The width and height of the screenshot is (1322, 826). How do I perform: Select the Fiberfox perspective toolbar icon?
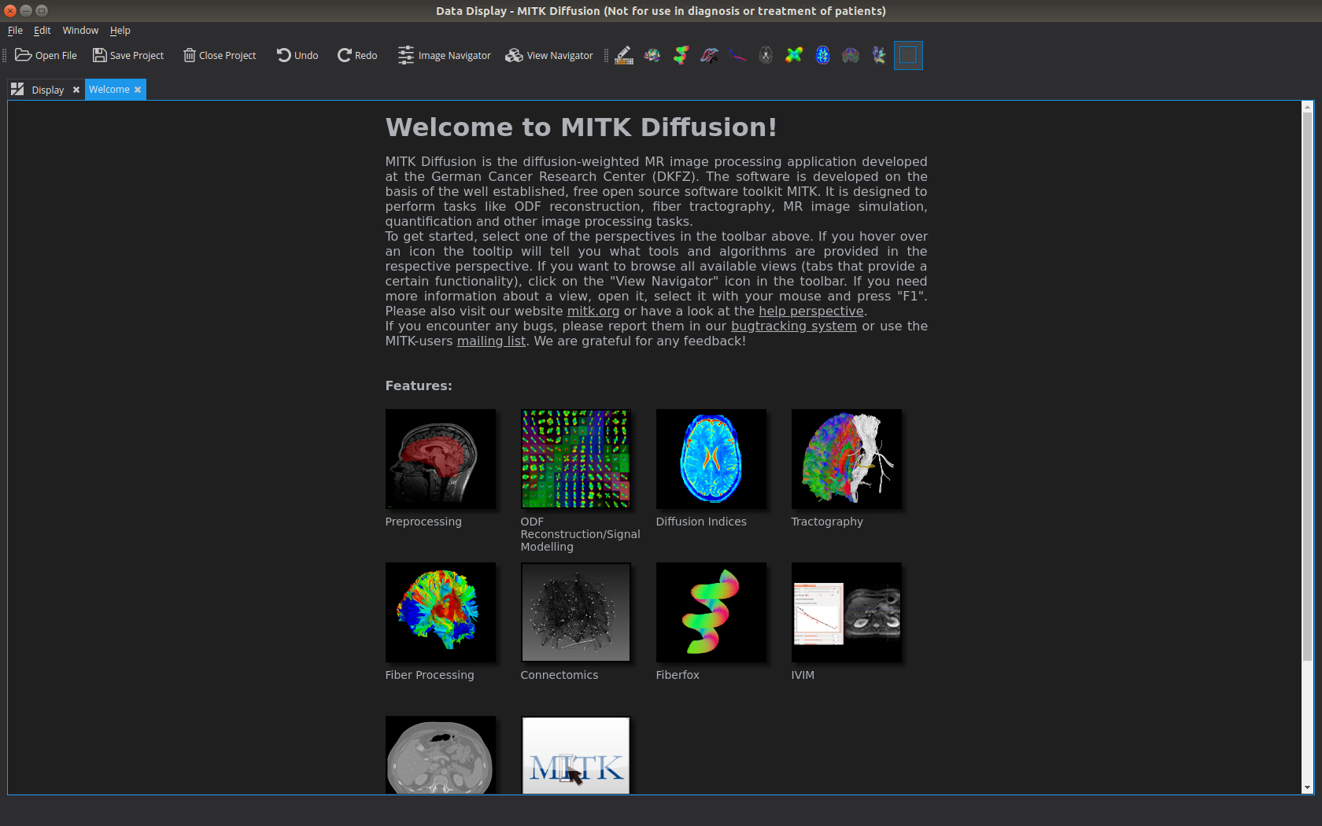tap(681, 55)
